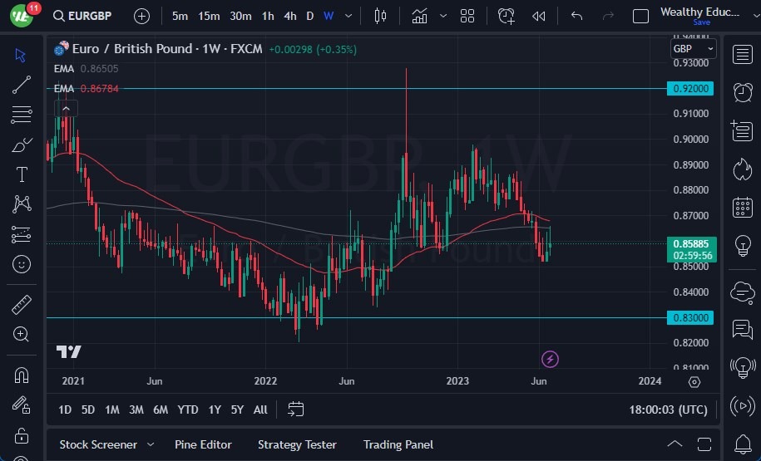Screen dimensions: 761x461
Task: Open chart settings gear on time axis
Action: point(694,382)
